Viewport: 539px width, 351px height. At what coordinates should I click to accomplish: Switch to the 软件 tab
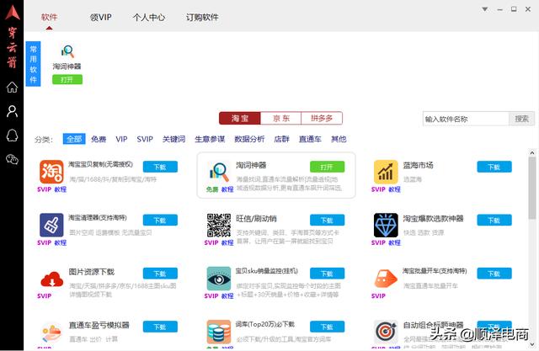click(x=49, y=17)
